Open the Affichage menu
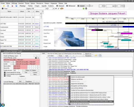 [14, 3]
